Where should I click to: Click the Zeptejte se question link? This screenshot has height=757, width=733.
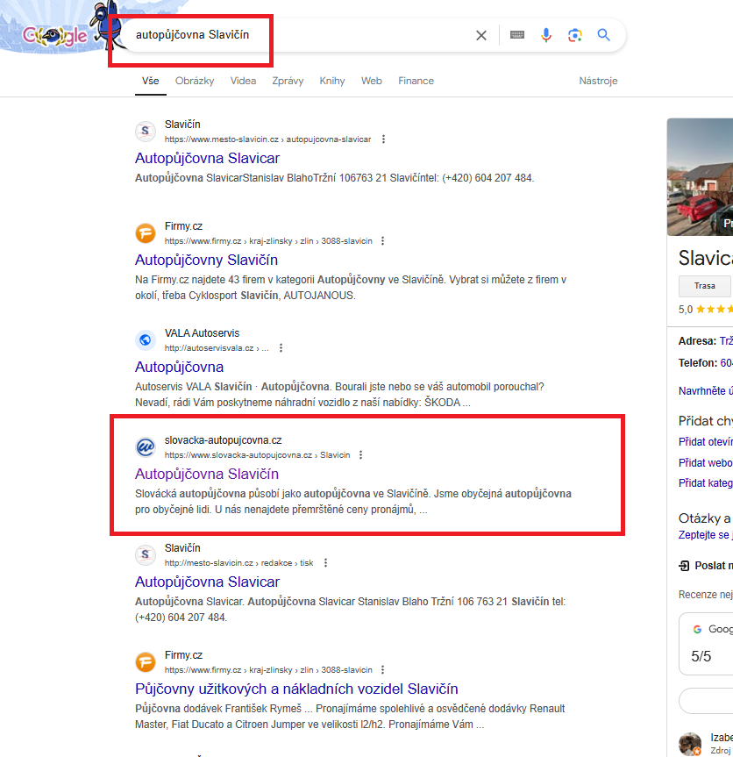[706, 535]
